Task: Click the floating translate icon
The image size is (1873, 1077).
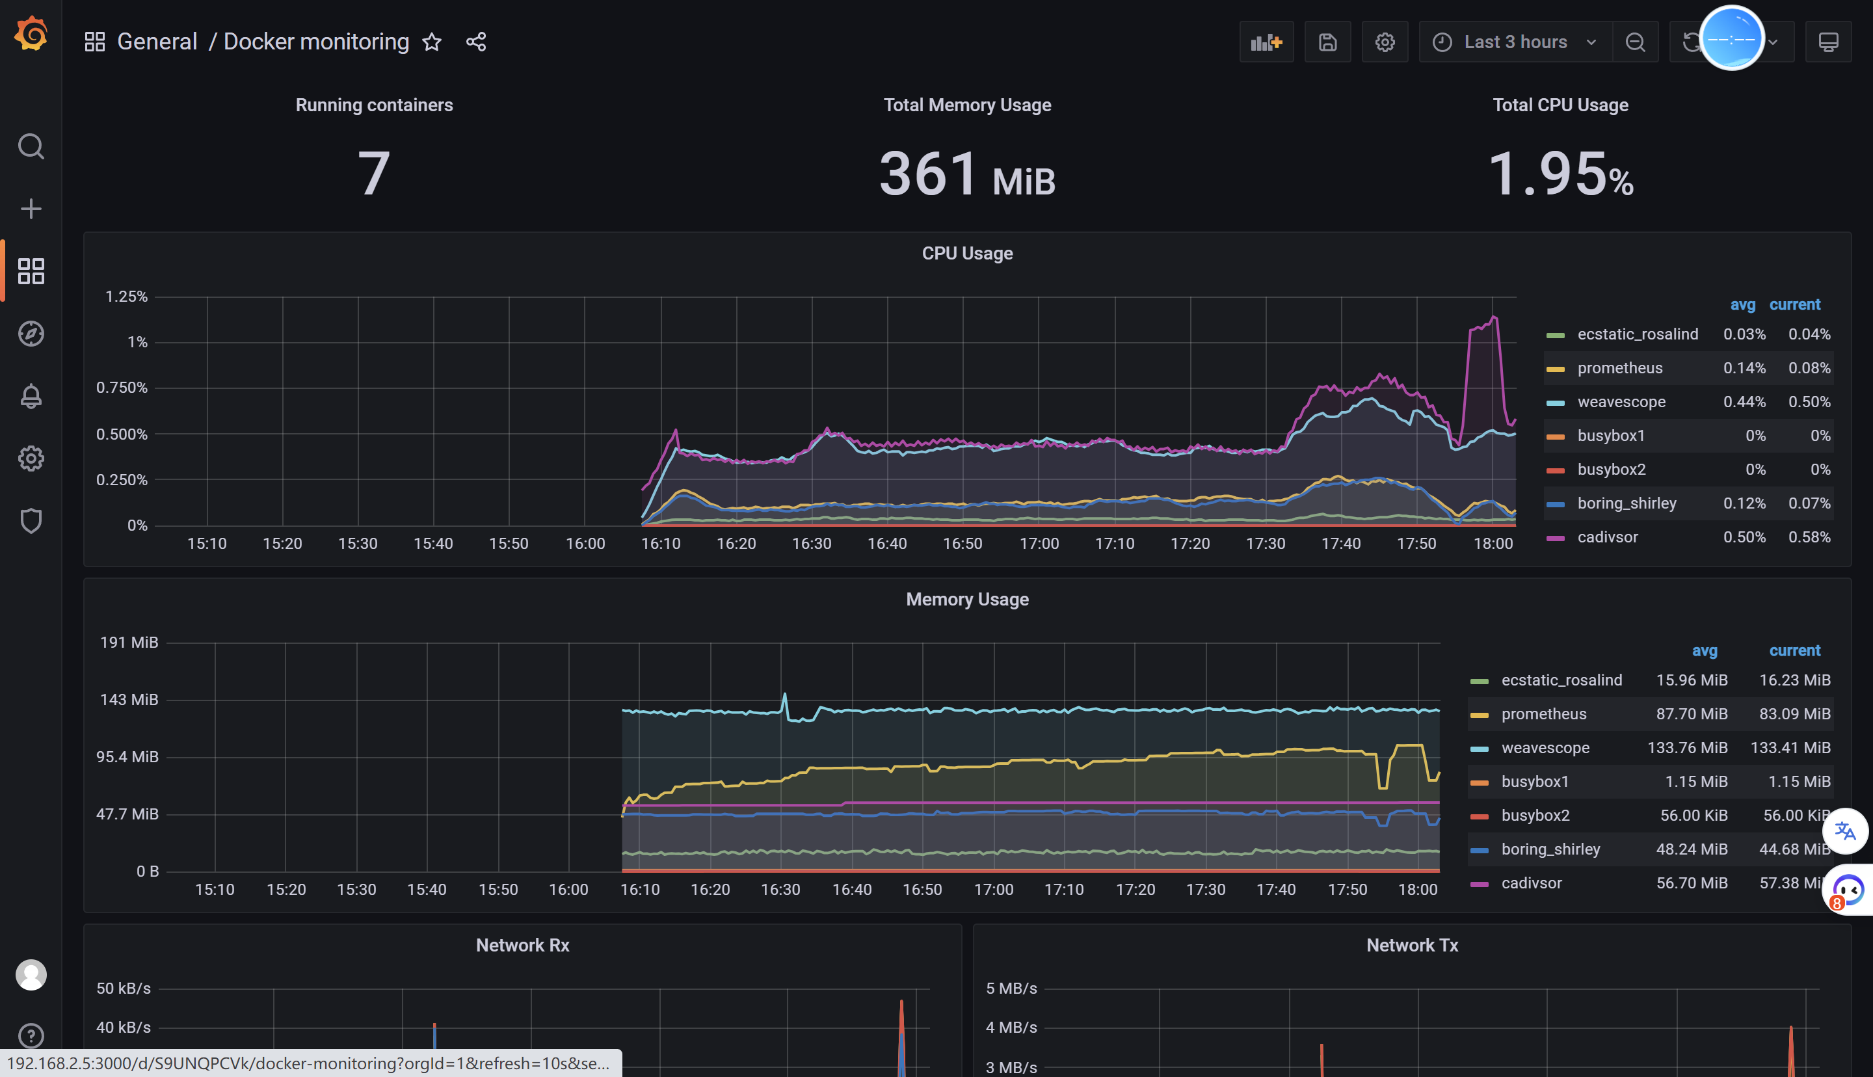Action: coord(1846,831)
